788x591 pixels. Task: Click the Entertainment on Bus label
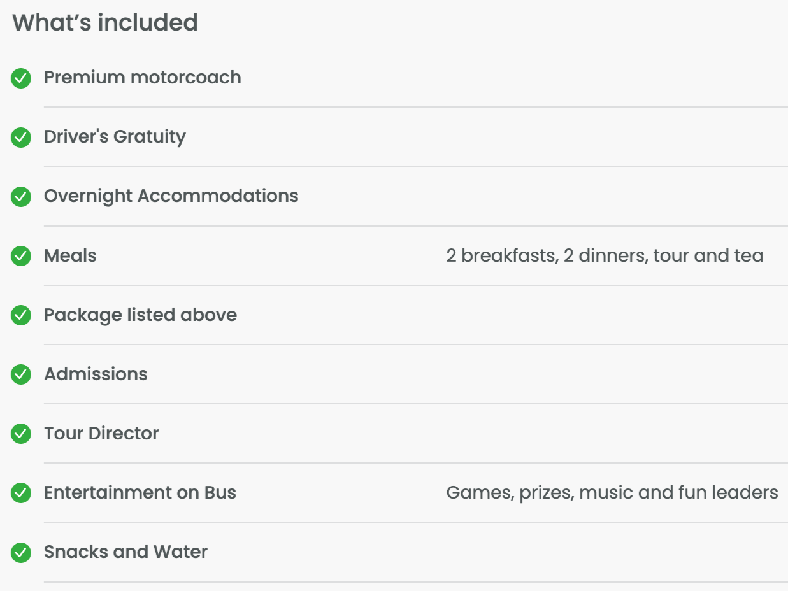tap(140, 493)
